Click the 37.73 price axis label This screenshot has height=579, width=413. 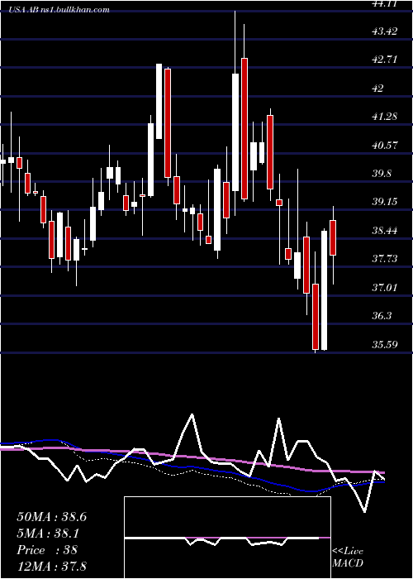(385, 258)
